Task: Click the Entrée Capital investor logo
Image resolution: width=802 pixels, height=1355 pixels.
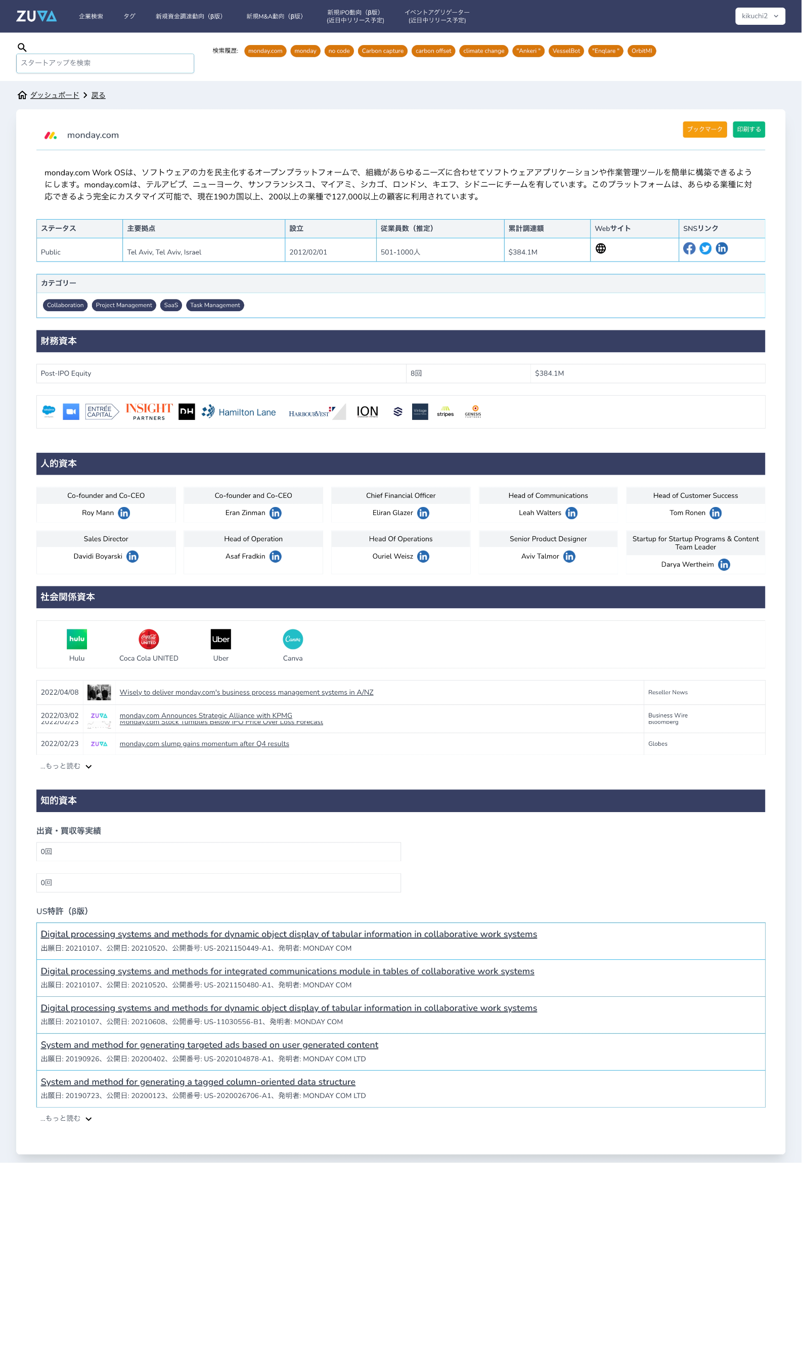Action: point(102,412)
